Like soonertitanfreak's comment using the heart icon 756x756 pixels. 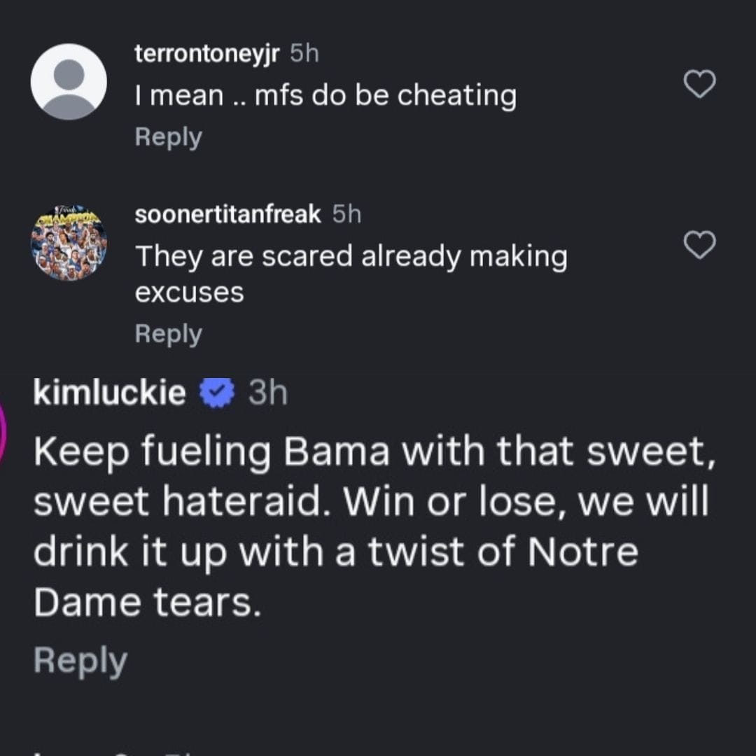point(699,246)
